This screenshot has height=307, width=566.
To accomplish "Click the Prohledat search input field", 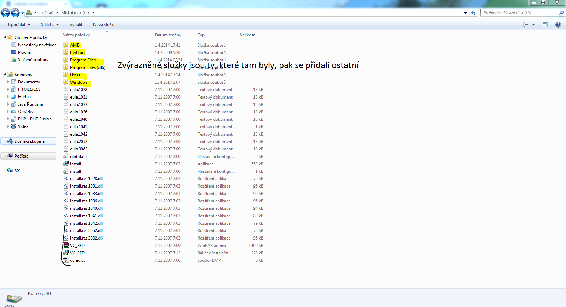I will (x=519, y=13).
